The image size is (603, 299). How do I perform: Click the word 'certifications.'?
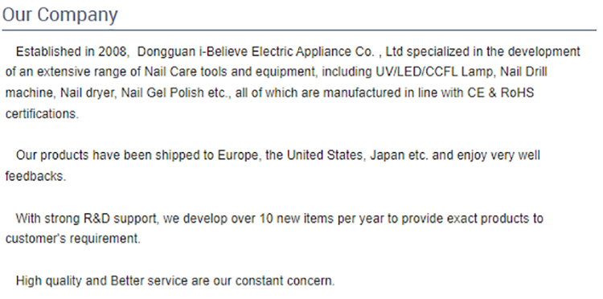click(x=42, y=114)
